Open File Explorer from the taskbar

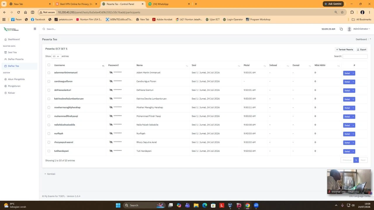coord(196,205)
